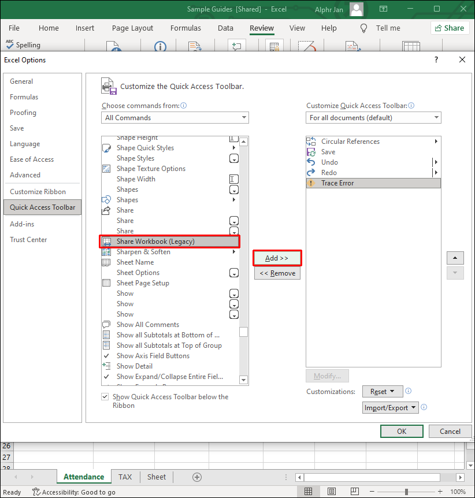The height and width of the screenshot is (498, 475).
Task: Expand Shape Quick Styles submenu arrow
Action: pos(234,148)
